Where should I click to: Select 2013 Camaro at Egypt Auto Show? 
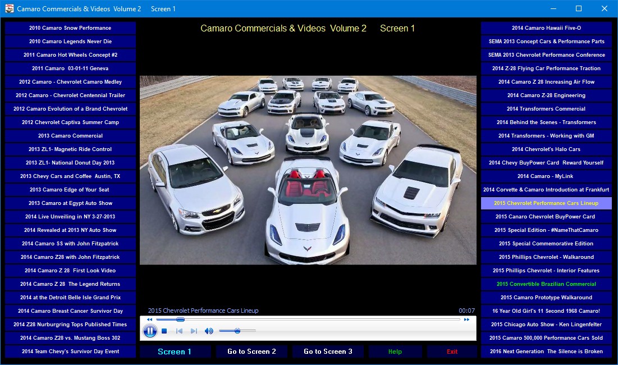(x=70, y=203)
